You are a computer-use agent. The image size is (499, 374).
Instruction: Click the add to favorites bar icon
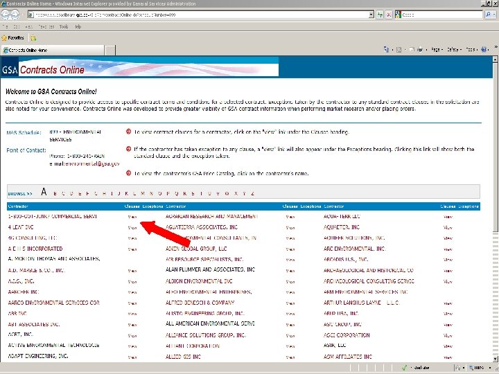[33, 38]
